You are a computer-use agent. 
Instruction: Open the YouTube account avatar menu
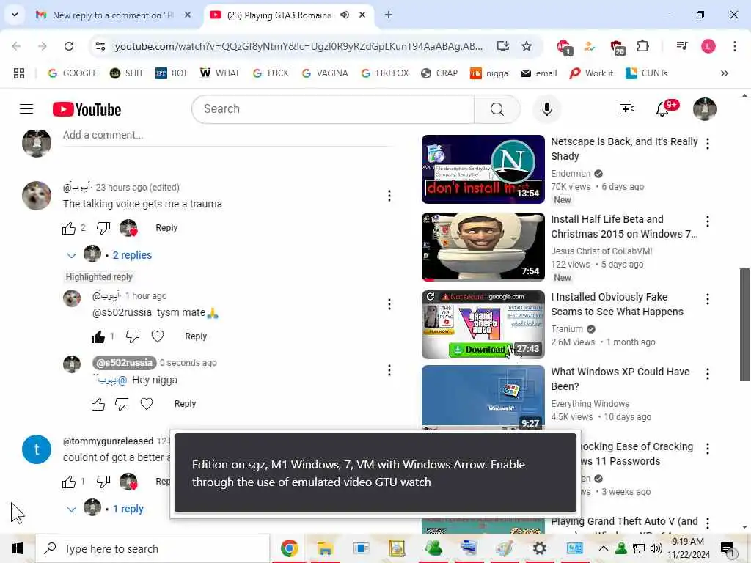click(705, 109)
